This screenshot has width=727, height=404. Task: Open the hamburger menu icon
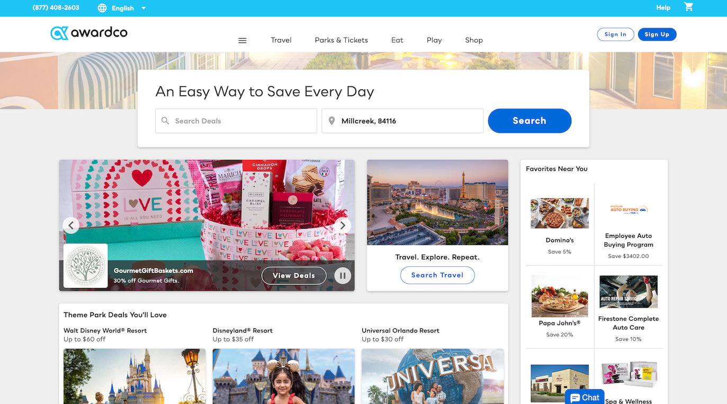(x=243, y=40)
